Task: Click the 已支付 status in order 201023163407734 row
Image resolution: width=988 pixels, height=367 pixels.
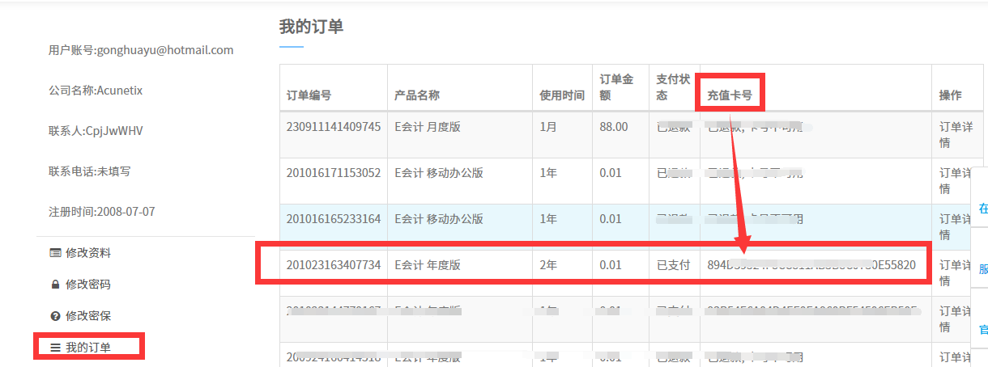Action: pyautogui.click(x=673, y=264)
